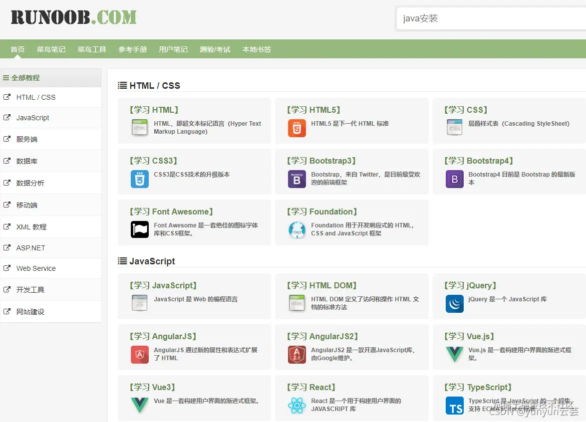
Task: Click external-link icon beside HTML / CSS sidebar item
Action: coord(6,97)
